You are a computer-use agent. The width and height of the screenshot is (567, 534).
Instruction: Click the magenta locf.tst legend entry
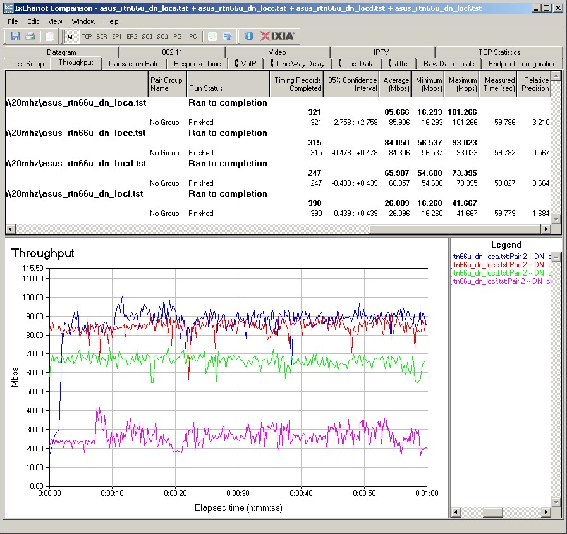[x=501, y=281]
